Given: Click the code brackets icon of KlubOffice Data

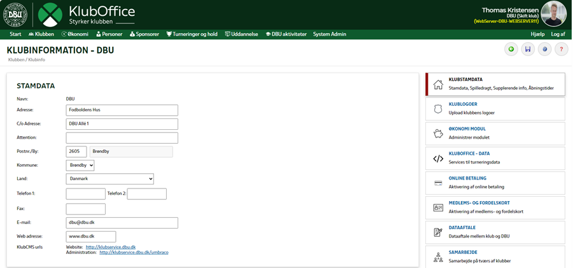Looking at the screenshot, I should (438, 159).
